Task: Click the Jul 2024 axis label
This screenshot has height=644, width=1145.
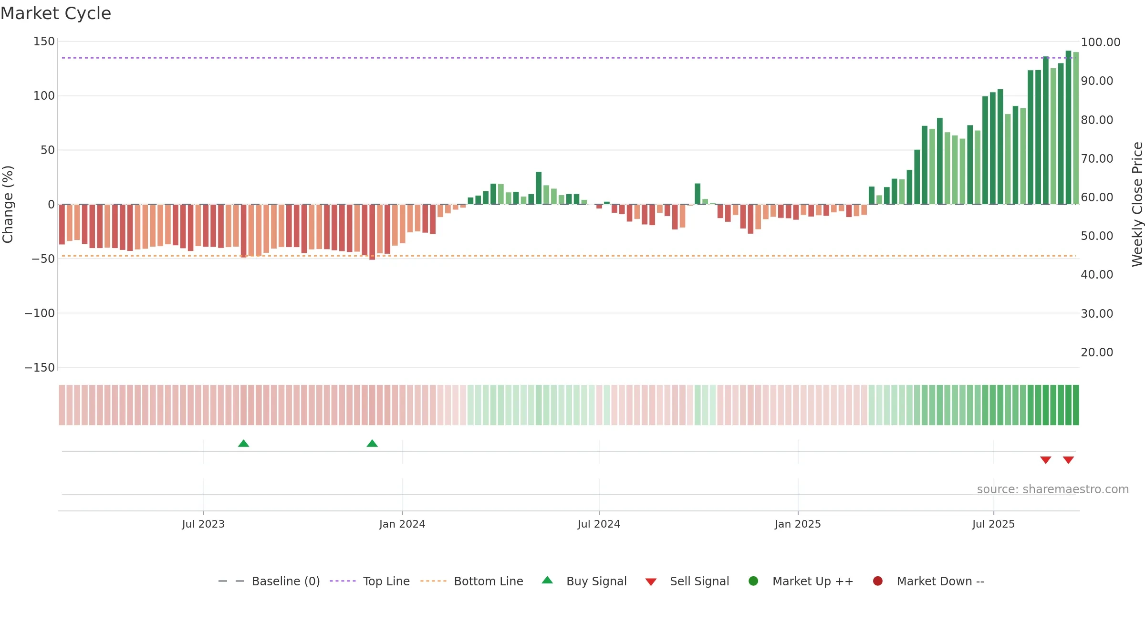Action: [x=599, y=524]
